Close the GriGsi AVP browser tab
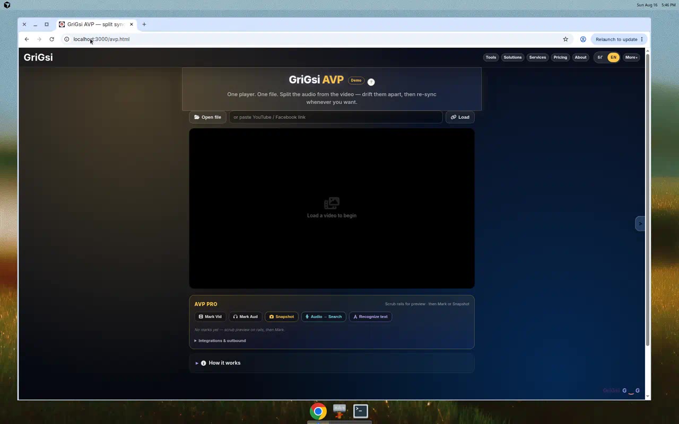 coord(132,24)
